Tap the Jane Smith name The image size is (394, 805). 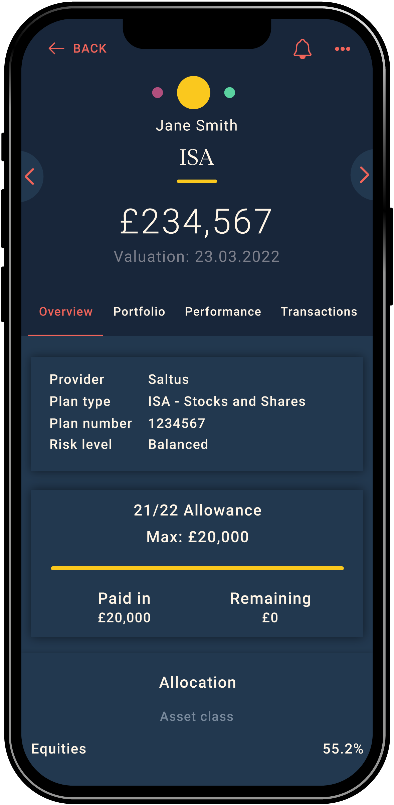pyautogui.click(x=197, y=126)
